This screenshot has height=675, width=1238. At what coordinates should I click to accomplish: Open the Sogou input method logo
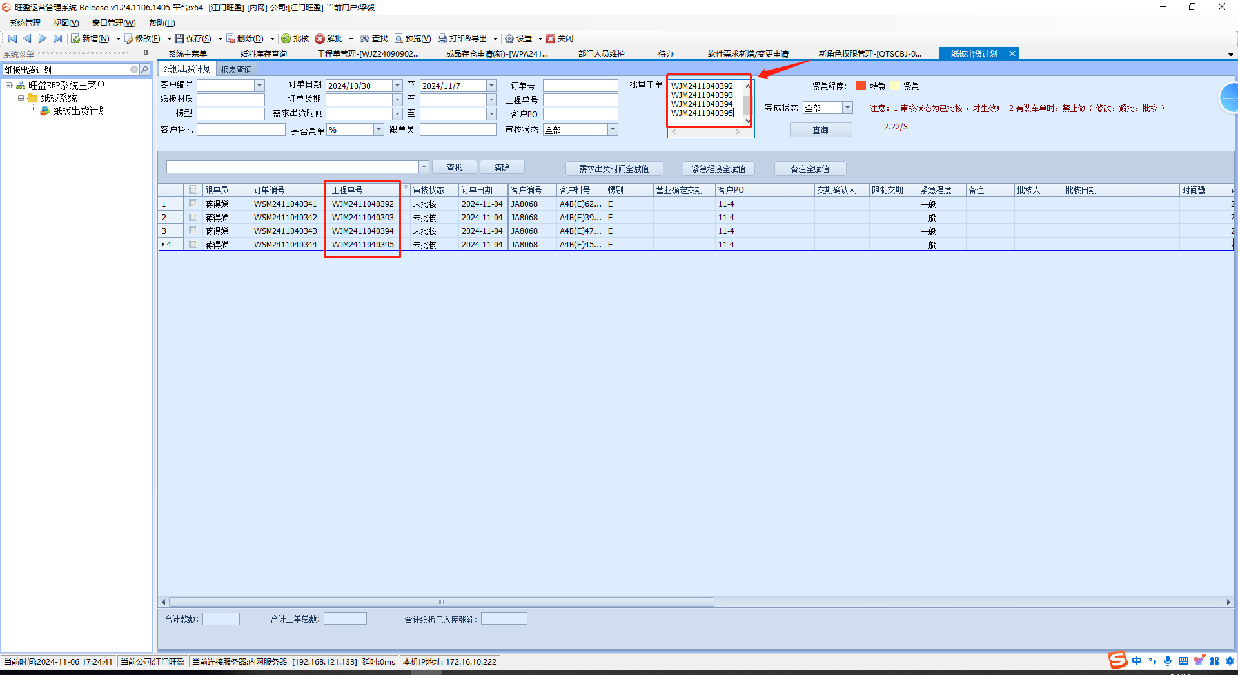tap(1118, 660)
